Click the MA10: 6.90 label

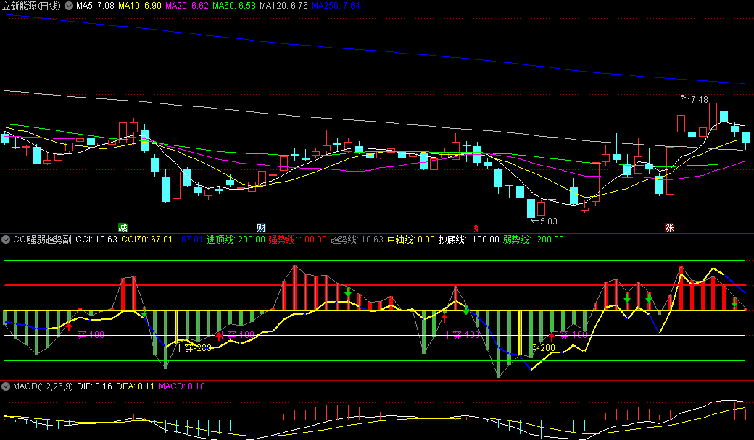[x=140, y=6]
